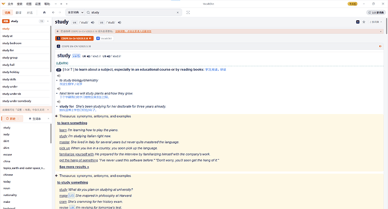Collapse the history panel chevron
The width and height of the screenshot is (388, 209).
48,119
